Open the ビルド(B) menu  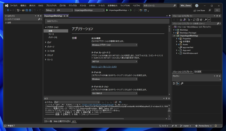[x=63, y=6]
